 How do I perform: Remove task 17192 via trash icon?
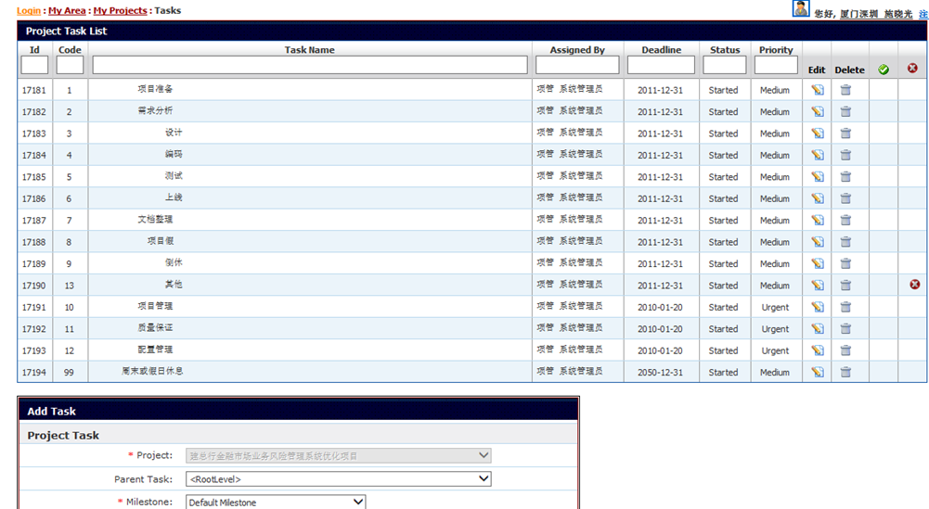point(845,329)
